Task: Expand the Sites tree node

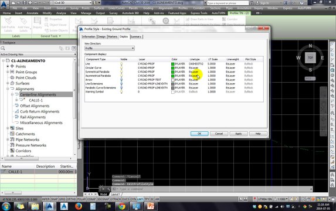Action: (x=8, y=128)
